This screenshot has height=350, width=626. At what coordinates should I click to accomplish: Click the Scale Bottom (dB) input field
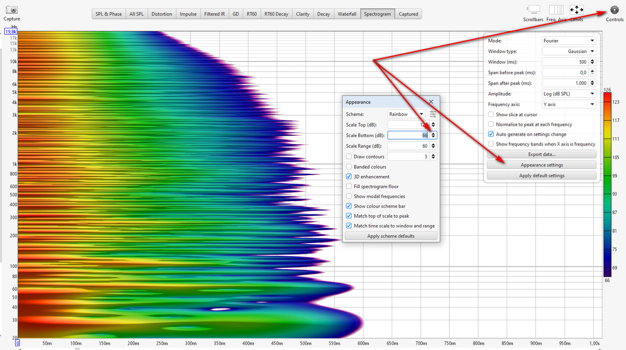409,135
